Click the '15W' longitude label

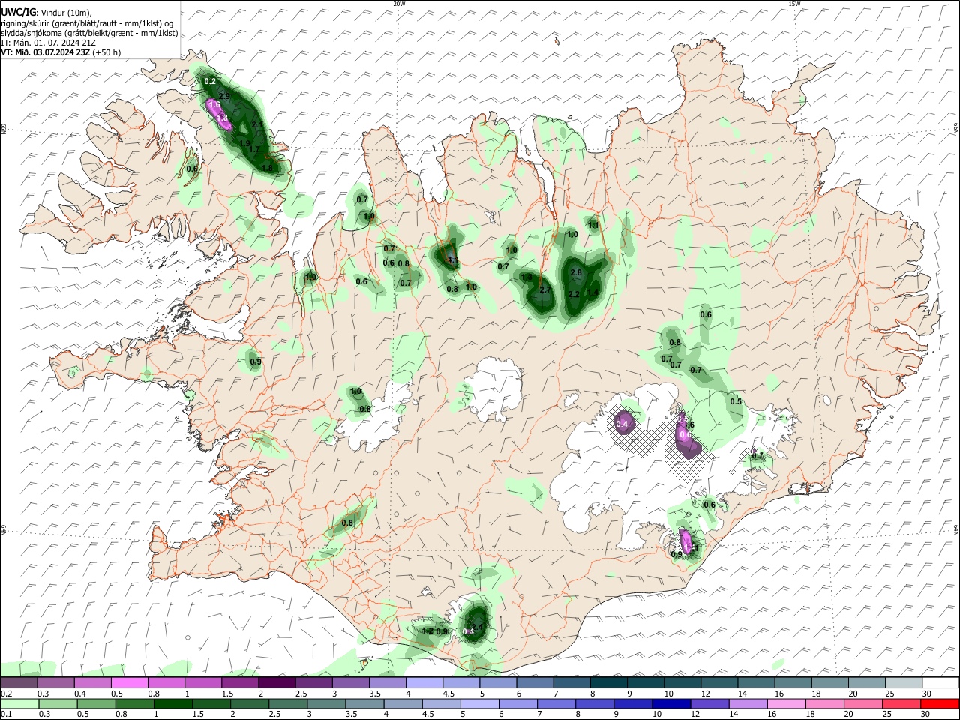pyautogui.click(x=794, y=4)
